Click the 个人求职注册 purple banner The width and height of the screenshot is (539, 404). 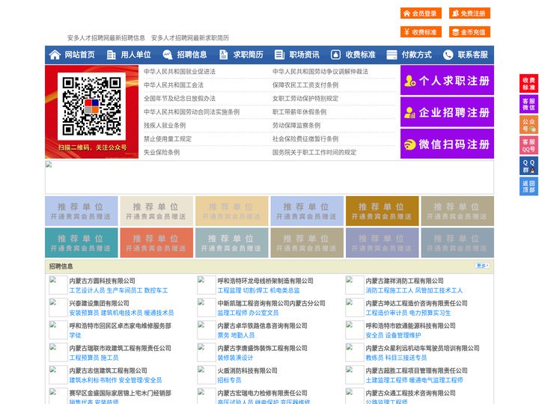click(x=447, y=80)
